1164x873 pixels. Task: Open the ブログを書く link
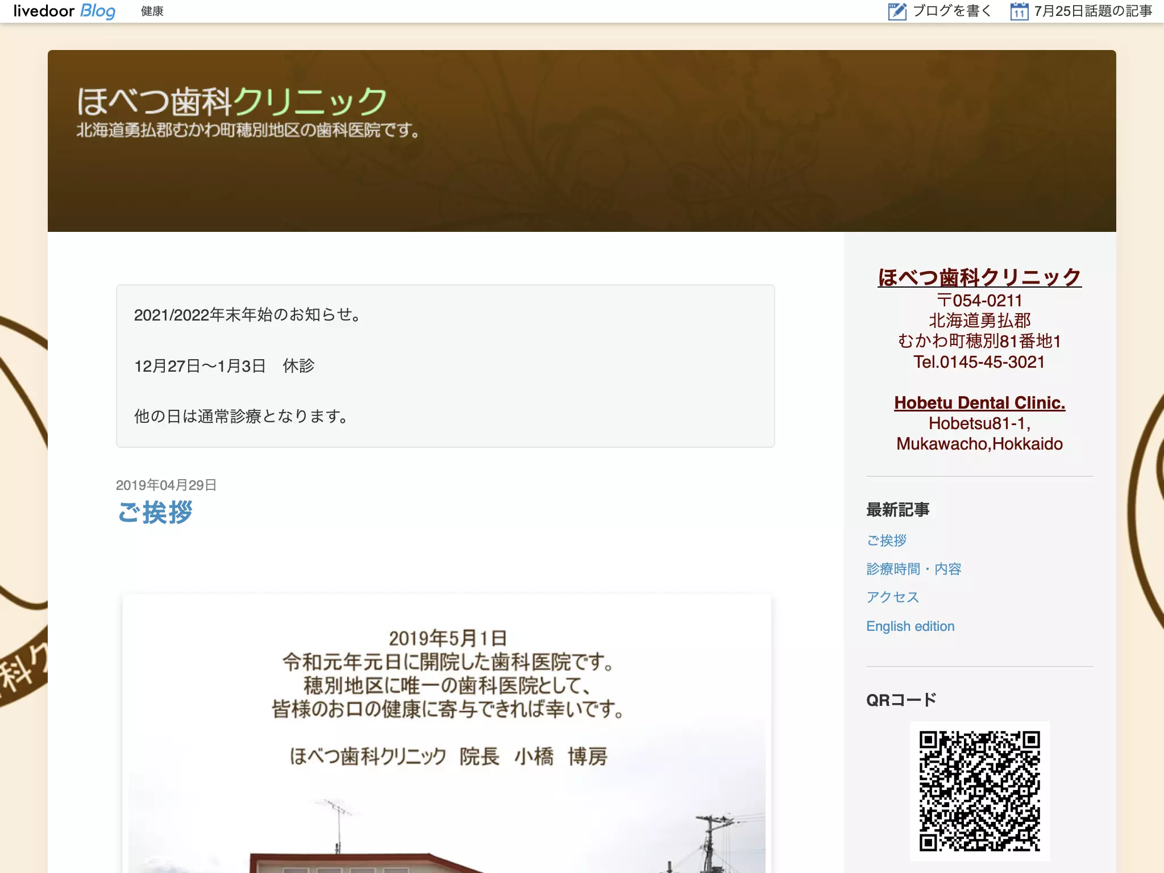tap(952, 11)
